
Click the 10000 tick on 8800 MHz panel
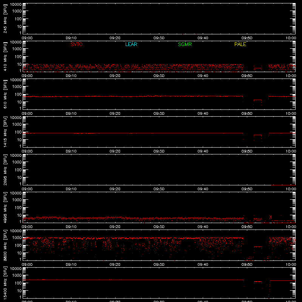pos(16,231)
